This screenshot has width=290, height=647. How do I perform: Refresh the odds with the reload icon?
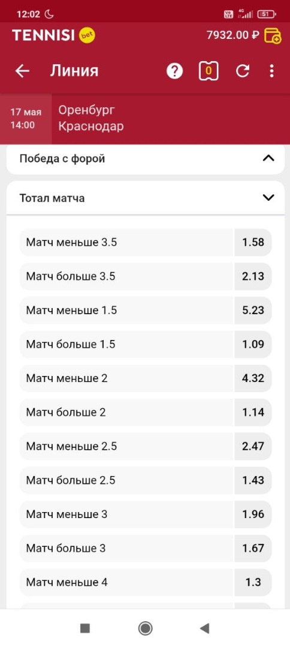[x=243, y=71]
